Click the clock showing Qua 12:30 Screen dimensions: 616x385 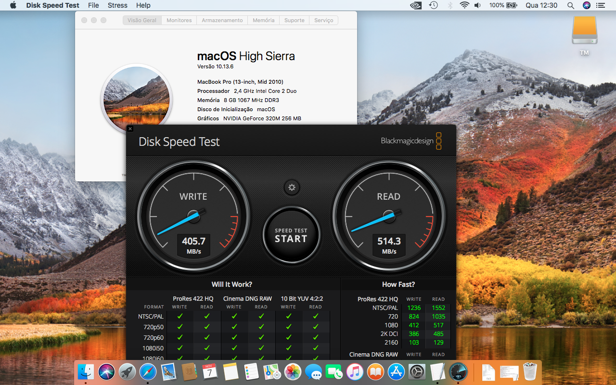[x=541, y=5]
